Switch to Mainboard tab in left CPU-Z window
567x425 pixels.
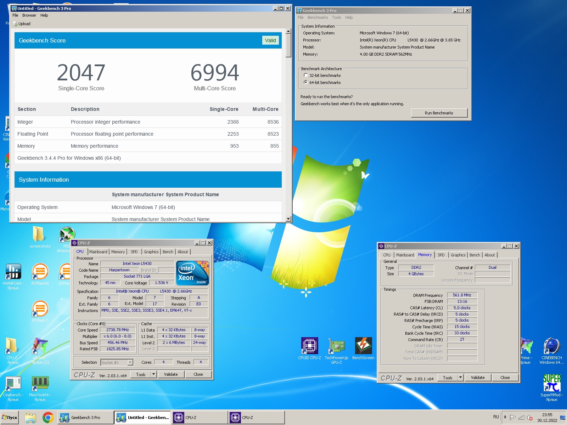98,252
